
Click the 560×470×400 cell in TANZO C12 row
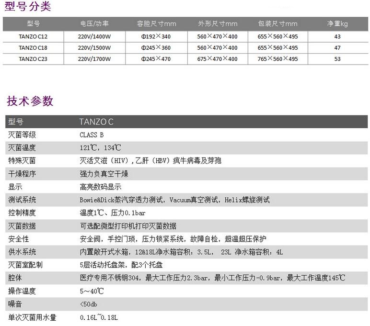217,36
